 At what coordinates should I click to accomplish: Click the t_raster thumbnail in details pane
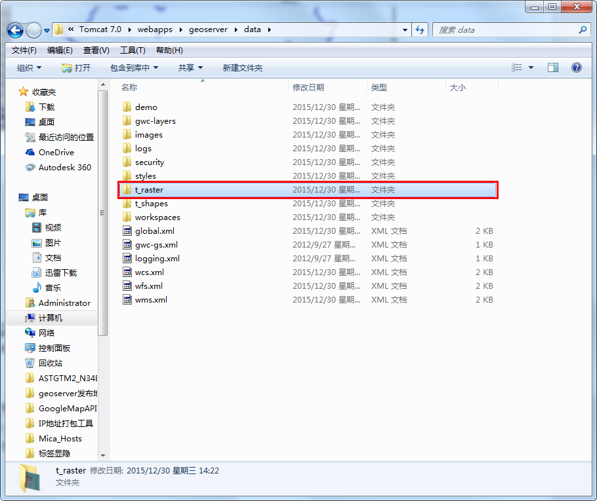click(30, 478)
